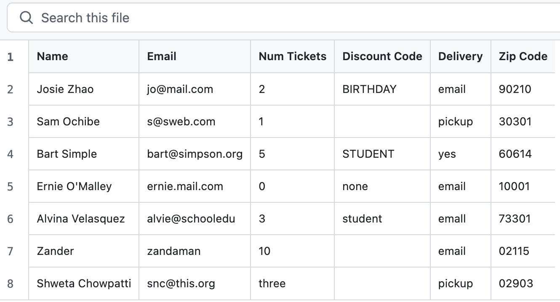Image resolution: width=560 pixels, height=302 pixels.
Task: Click the magnifying glass search icon
Action: coord(26,18)
